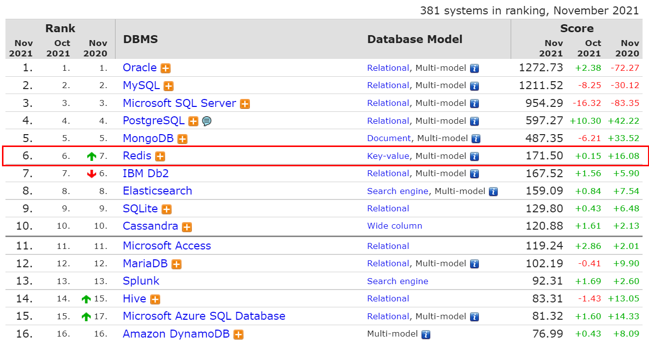649x342 pixels.
Task: Click the info icon in Microsoft Azure SQL Database row
Action: pyautogui.click(x=474, y=317)
